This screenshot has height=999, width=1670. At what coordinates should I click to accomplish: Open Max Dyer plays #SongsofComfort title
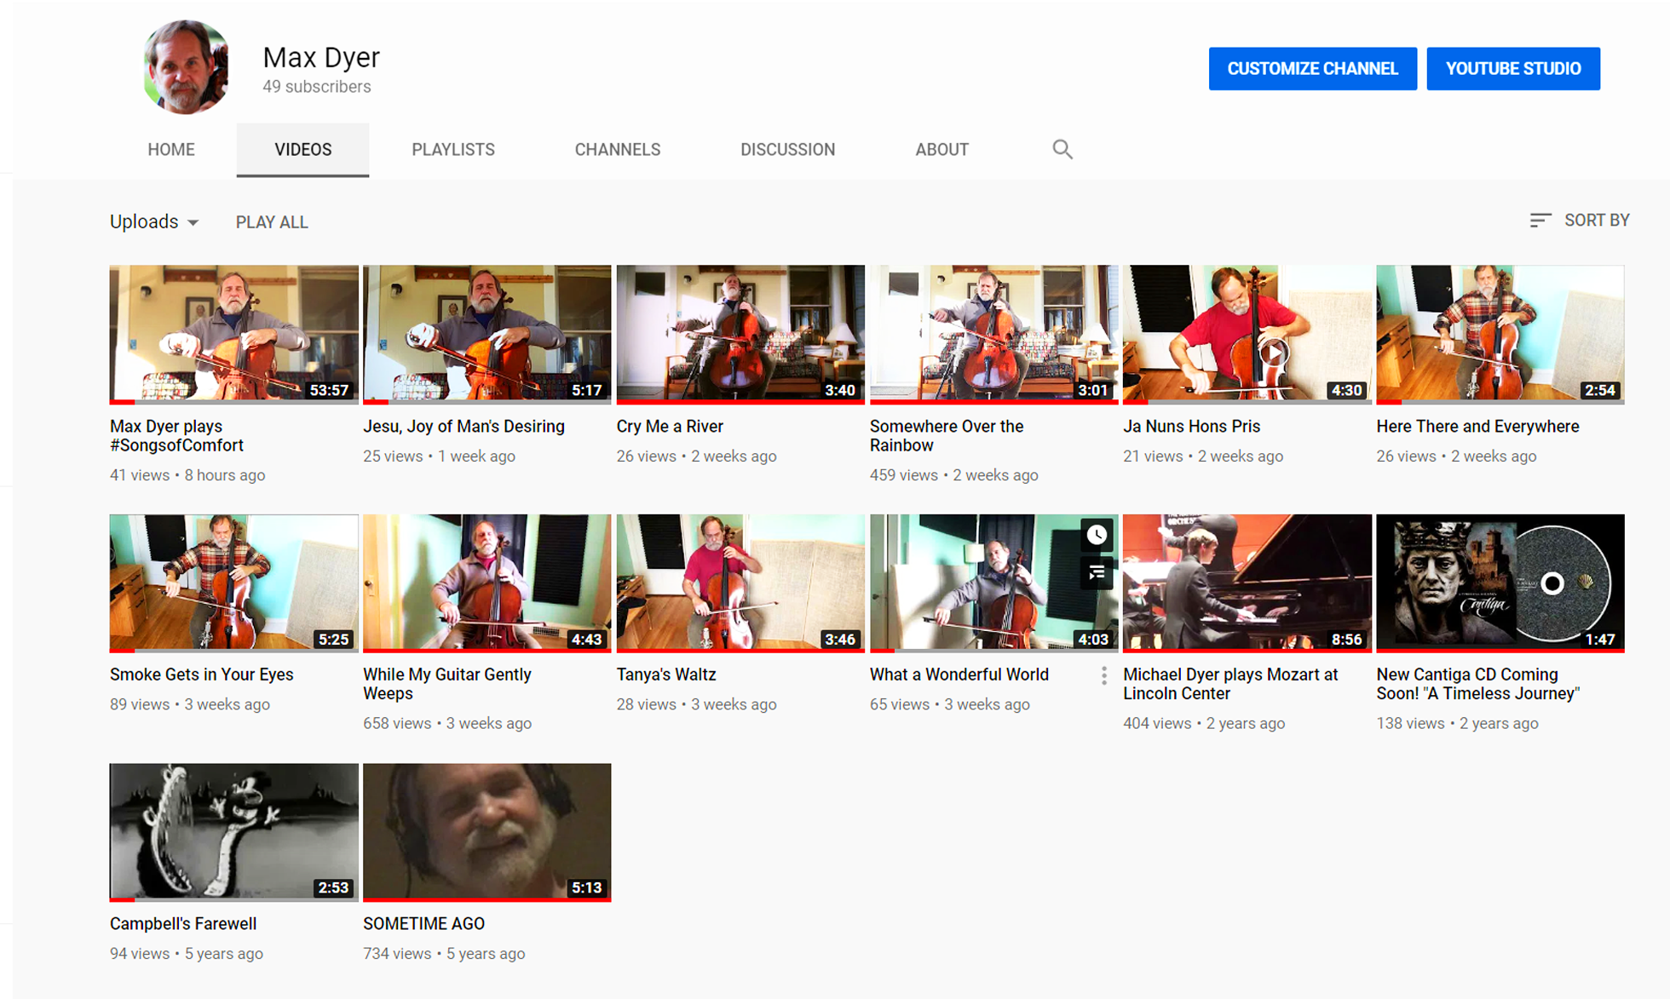tap(176, 435)
